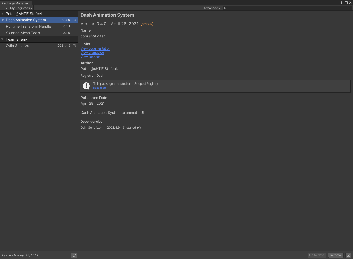Click the Dash registry name

coord(100,76)
